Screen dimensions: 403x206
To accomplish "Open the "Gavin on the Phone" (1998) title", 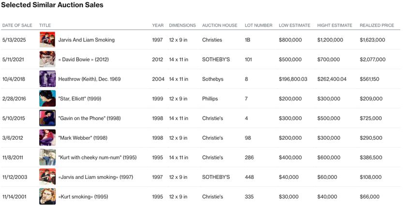I will [86, 118].
